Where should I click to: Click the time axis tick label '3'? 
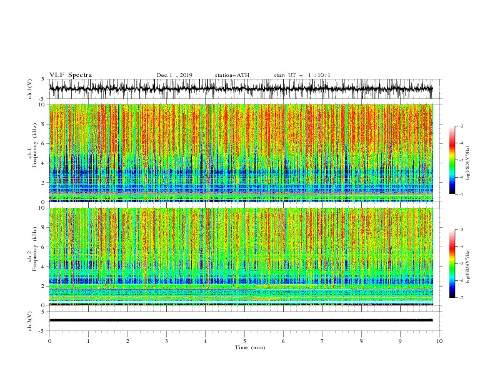[166, 341]
